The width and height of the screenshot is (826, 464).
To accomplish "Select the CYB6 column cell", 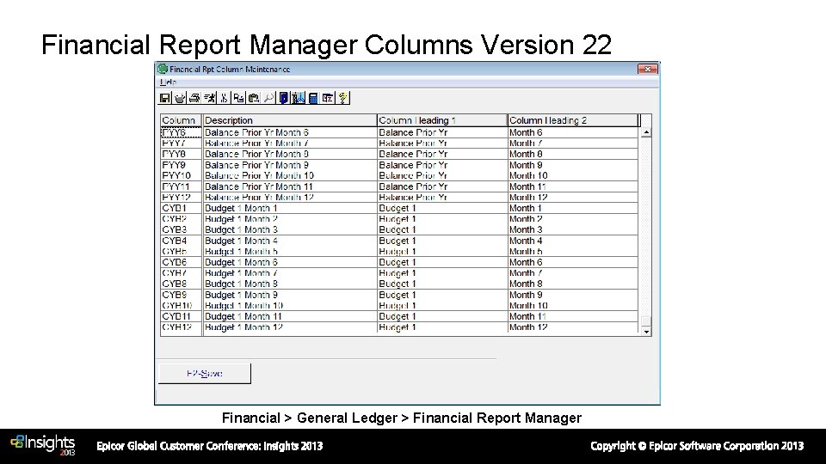I will tap(181, 263).
